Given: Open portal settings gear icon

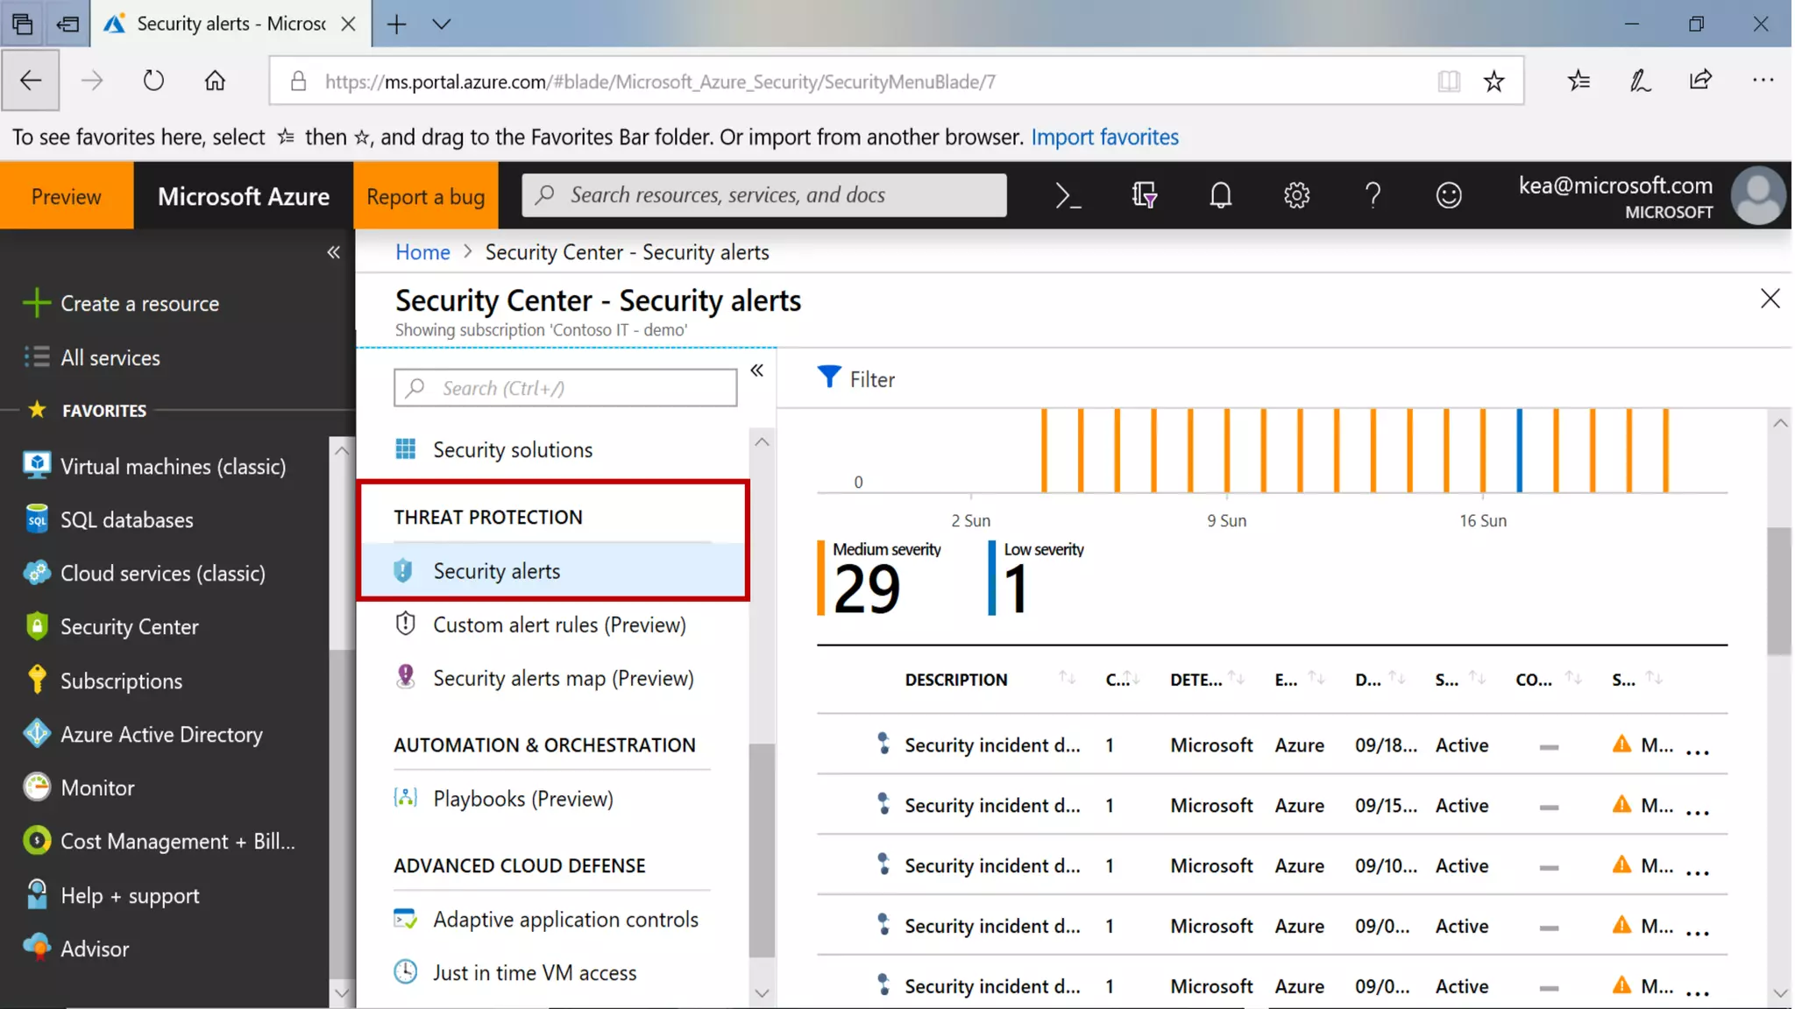Looking at the screenshot, I should tap(1296, 195).
